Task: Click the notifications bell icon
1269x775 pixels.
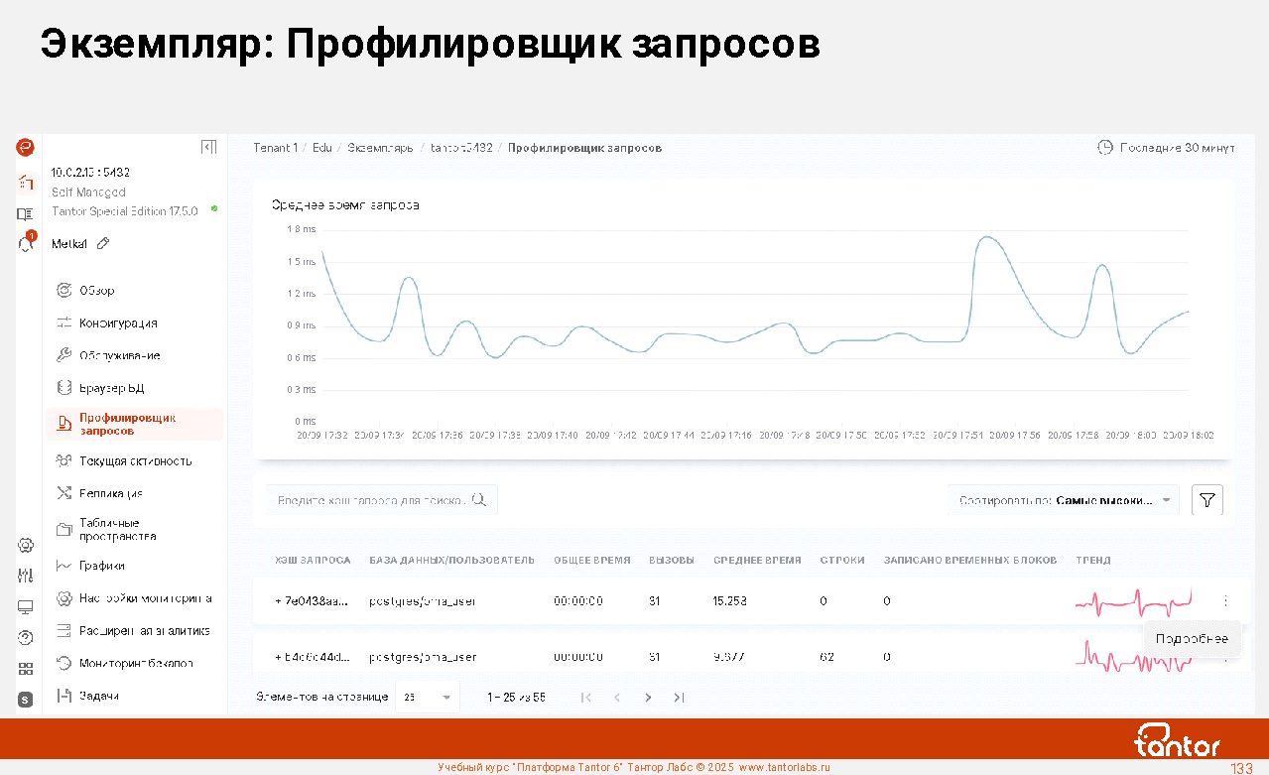Action: [26, 244]
